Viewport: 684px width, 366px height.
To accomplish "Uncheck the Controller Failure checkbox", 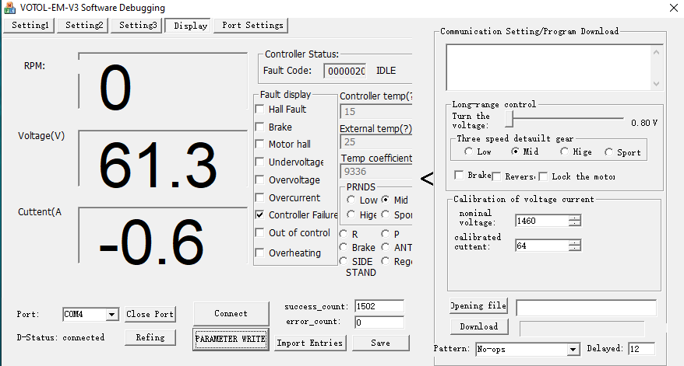I will pyautogui.click(x=260, y=215).
